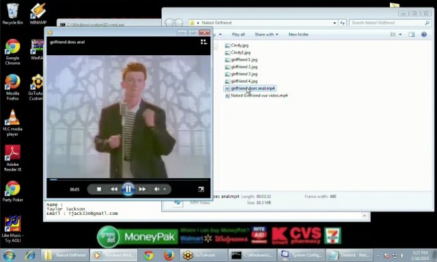Open the Party Poker desktop shortcut
Viewport: 437px width, 262px height.
[x=12, y=191]
